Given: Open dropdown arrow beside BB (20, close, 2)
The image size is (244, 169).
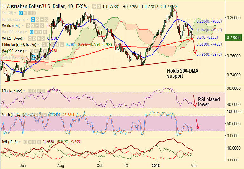Looking at the screenshot, I should click(27, 19).
